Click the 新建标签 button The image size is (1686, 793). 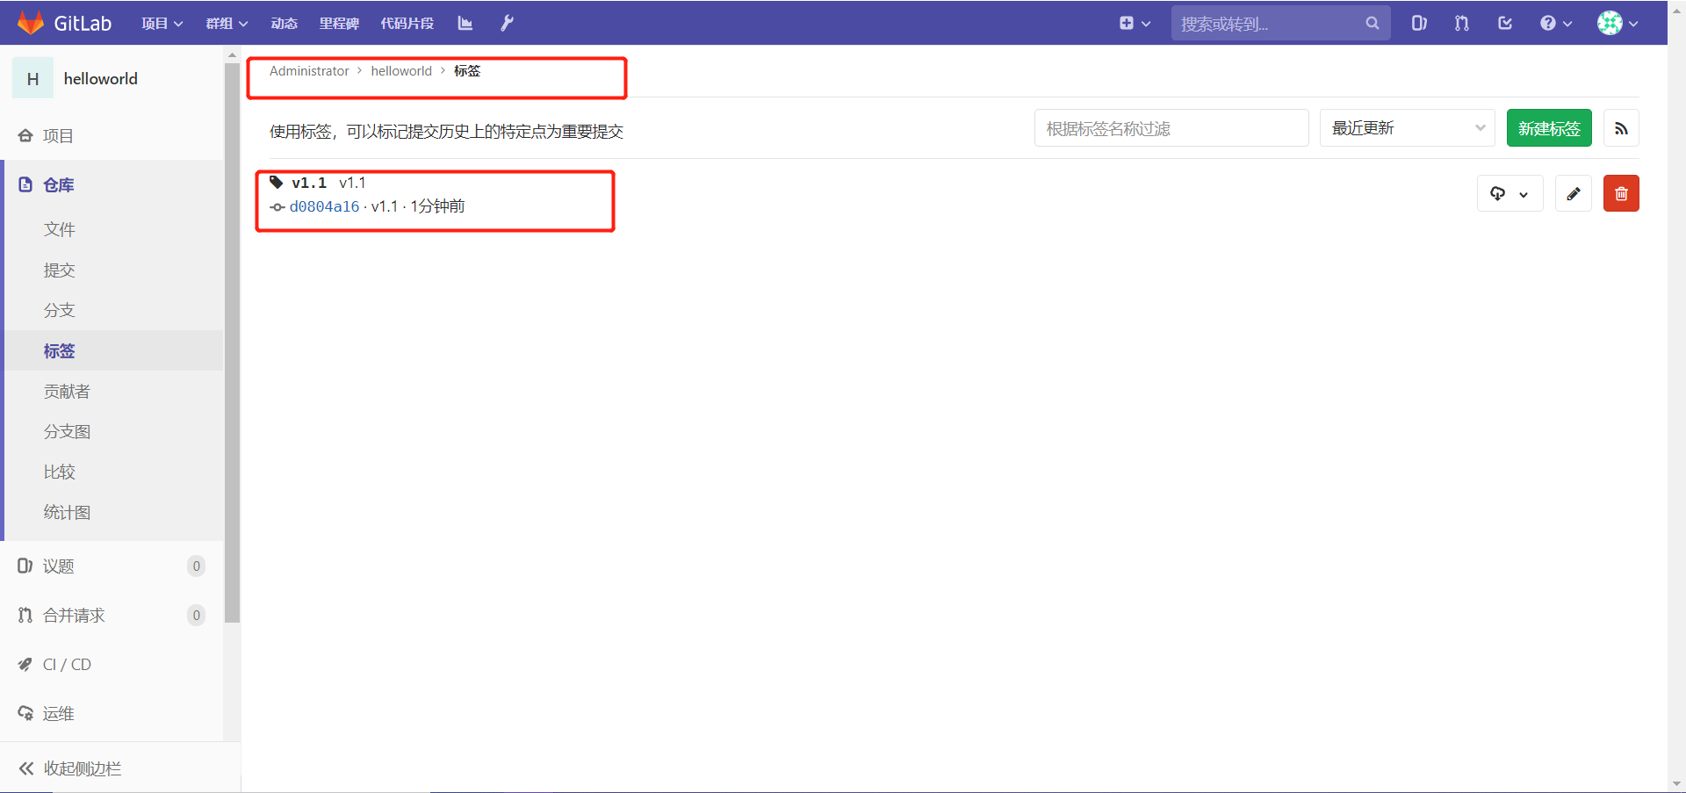pos(1549,128)
